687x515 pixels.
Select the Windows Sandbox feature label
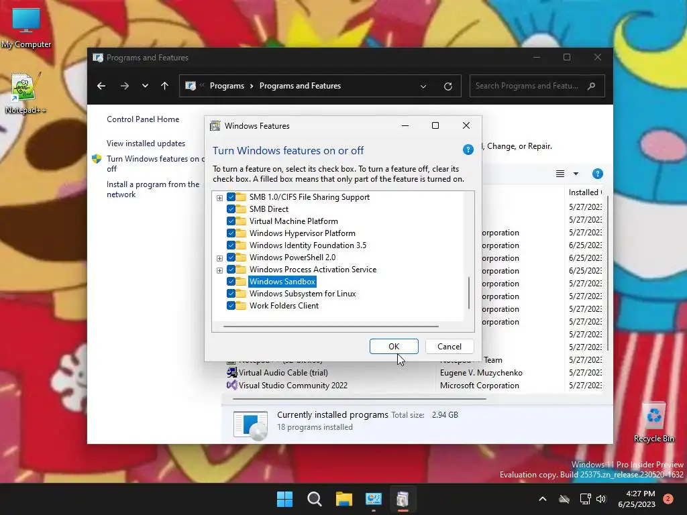point(282,281)
